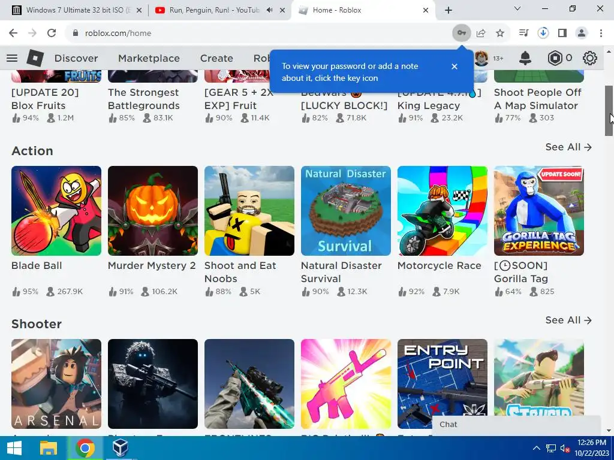
Task: Open the notifications bell
Action: click(525, 58)
